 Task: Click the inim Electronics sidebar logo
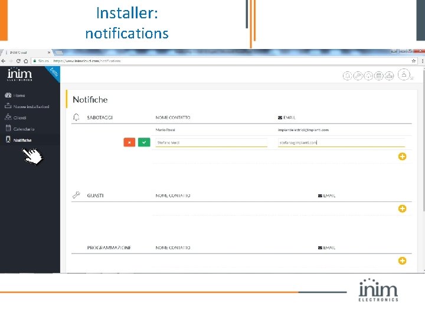19,74
